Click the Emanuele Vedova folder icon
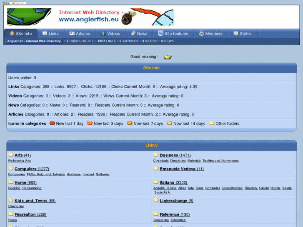The width and height of the screenshot is (303, 227). (x=156, y=168)
